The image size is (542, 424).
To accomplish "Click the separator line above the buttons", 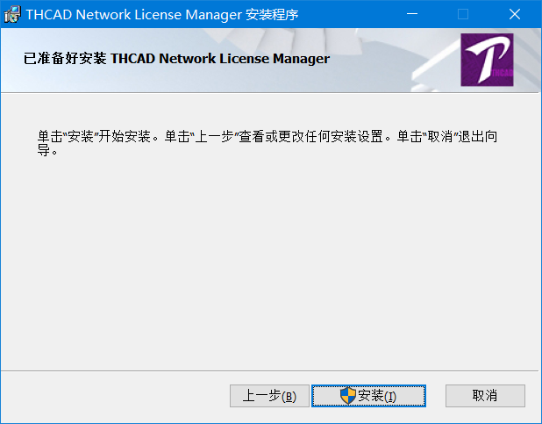I will 269,371.
